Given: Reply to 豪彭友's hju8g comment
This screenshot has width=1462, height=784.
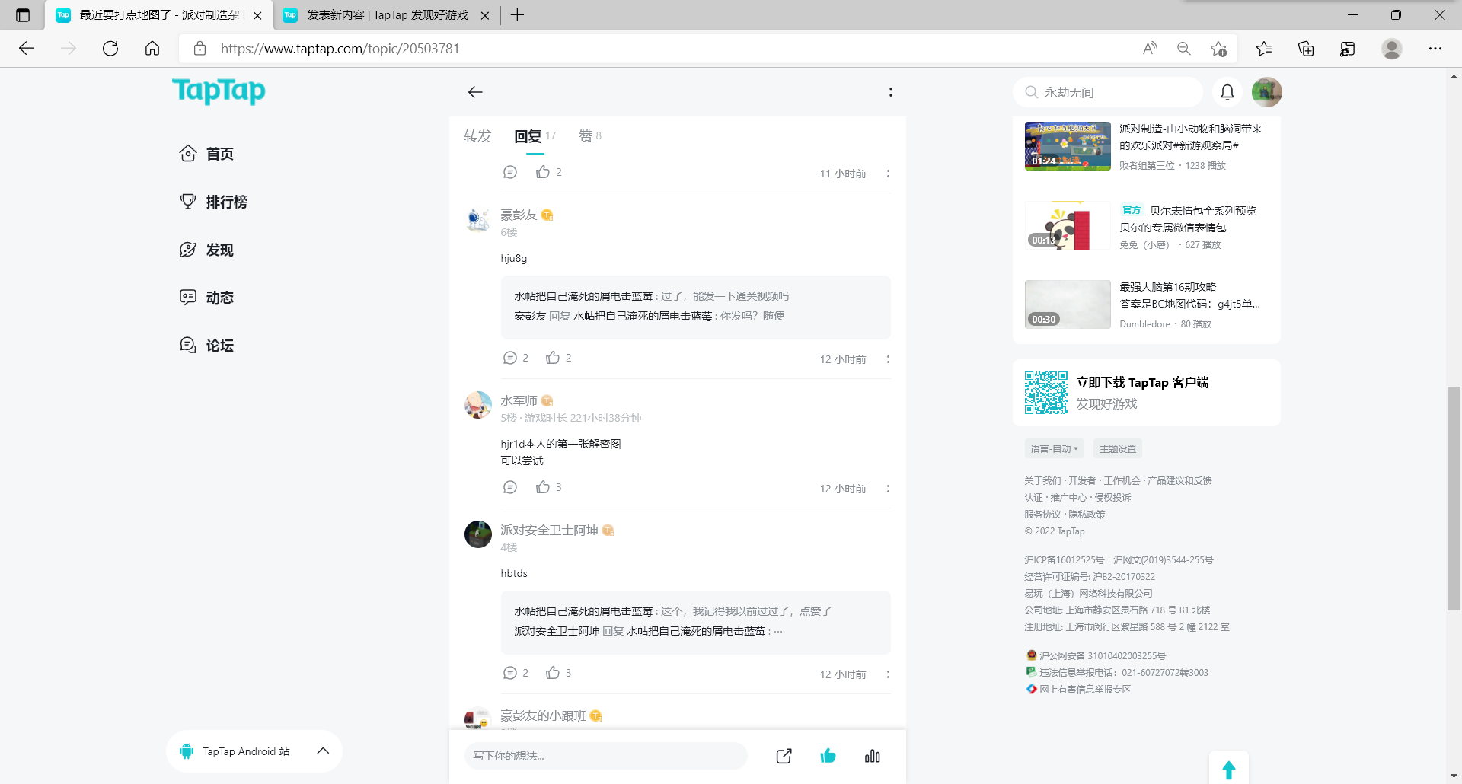Looking at the screenshot, I should pyautogui.click(x=510, y=358).
